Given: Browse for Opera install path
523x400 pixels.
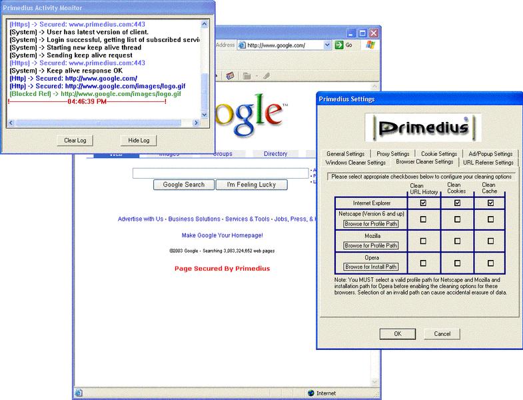Looking at the screenshot, I should (x=371, y=267).
